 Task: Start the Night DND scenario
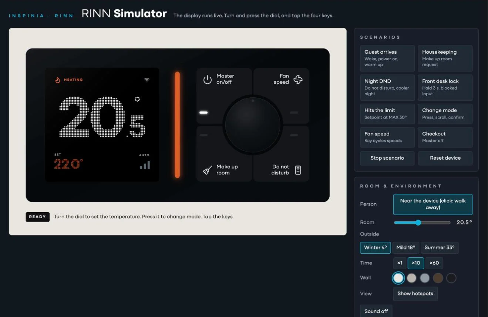click(387, 87)
